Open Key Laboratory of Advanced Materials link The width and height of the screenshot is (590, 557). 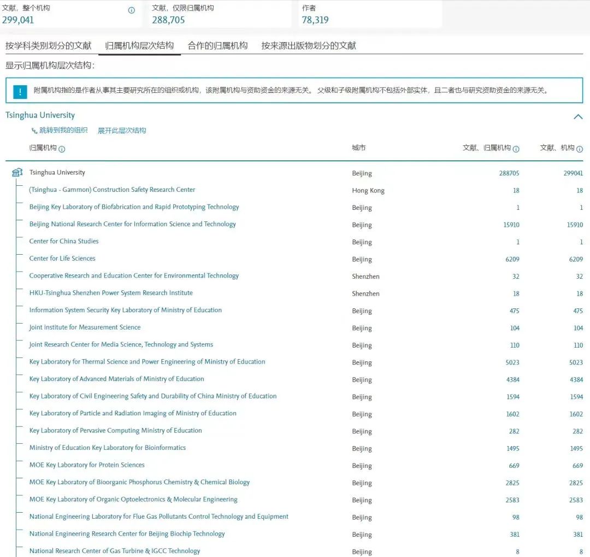point(117,379)
